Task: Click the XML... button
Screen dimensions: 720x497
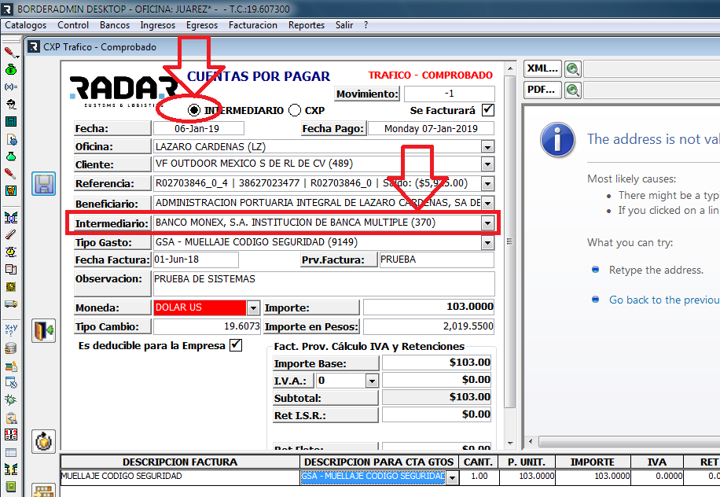Action: pos(542,69)
